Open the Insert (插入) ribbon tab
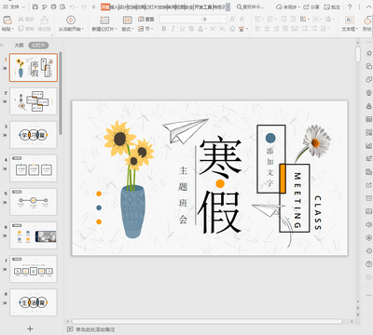The height and width of the screenshot is (335, 373). pos(115,7)
